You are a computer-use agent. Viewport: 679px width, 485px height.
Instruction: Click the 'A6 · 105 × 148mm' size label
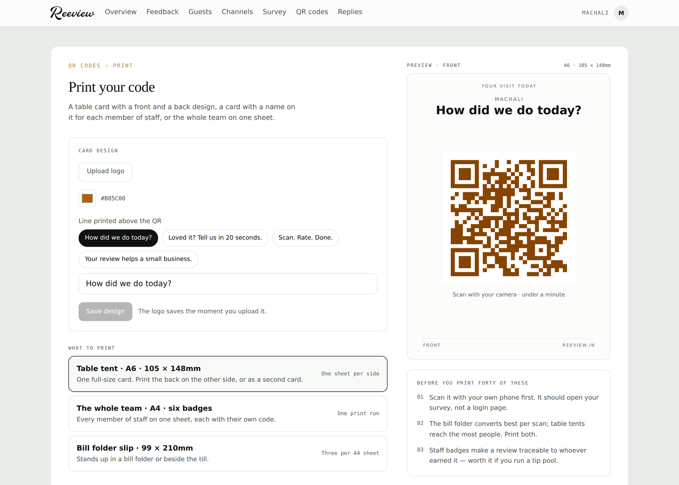tap(587, 65)
